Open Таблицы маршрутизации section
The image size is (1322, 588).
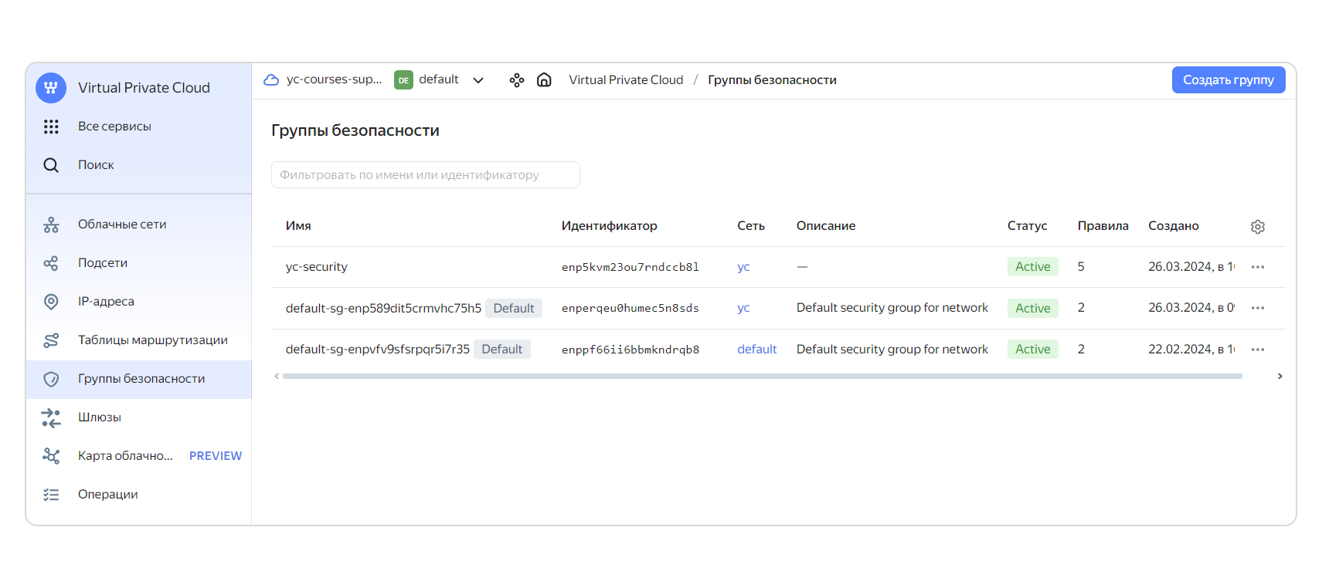153,340
